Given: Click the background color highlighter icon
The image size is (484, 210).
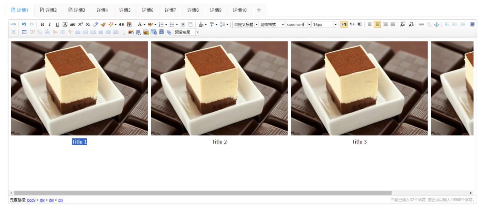Looking at the screenshot, I should [150, 25].
